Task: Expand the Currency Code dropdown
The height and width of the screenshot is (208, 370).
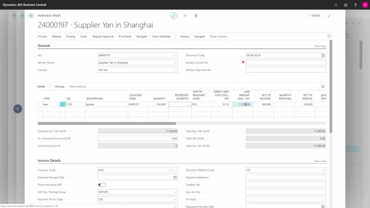Action: (168, 170)
